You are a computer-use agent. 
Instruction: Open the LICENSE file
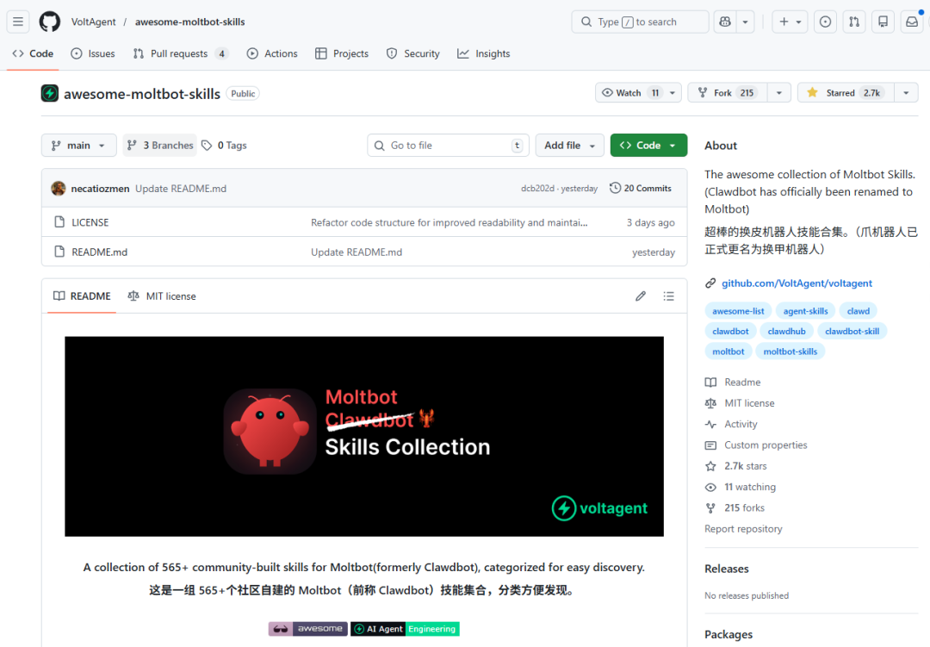(90, 222)
